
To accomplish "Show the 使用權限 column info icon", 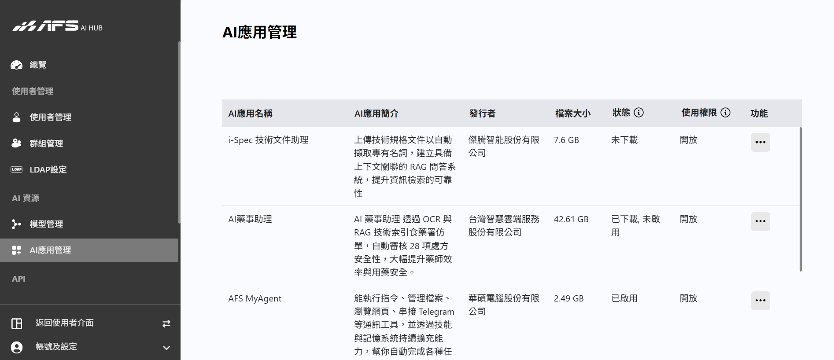I will [725, 113].
